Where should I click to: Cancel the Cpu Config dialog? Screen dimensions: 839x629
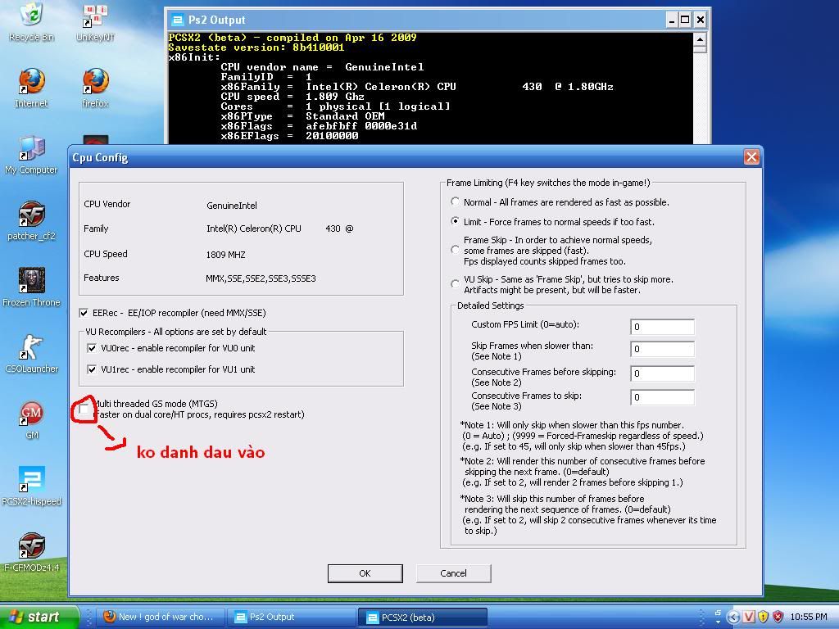click(x=453, y=573)
